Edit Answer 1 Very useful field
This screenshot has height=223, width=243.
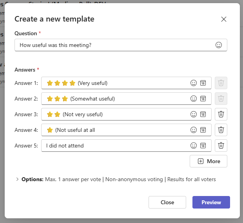click(126, 83)
